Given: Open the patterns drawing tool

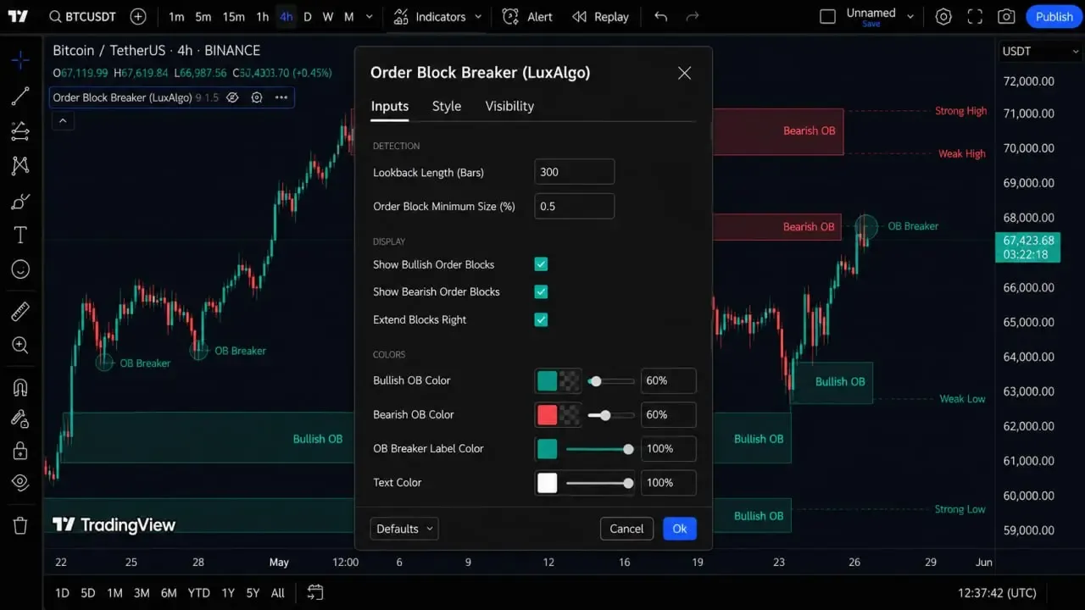Looking at the screenshot, I should click(x=20, y=165).
